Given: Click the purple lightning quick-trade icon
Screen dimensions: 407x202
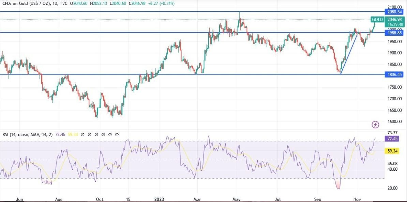Looking at the screenshot, I should pos(375,124).
